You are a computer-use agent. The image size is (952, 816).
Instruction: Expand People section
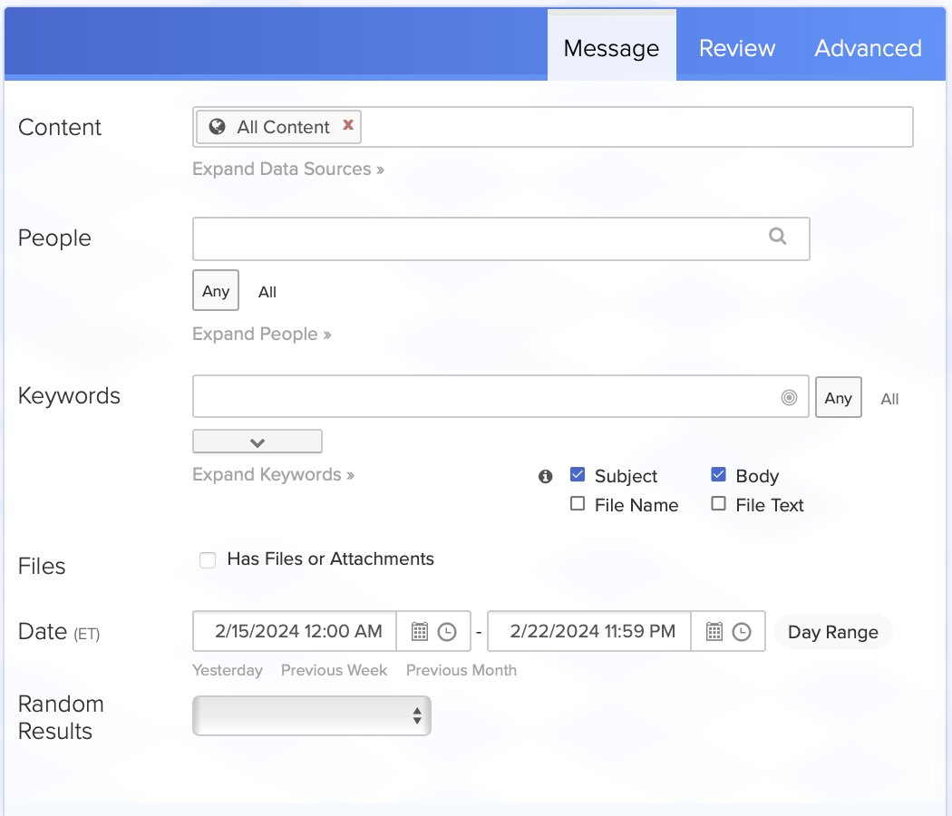(262, 334)
